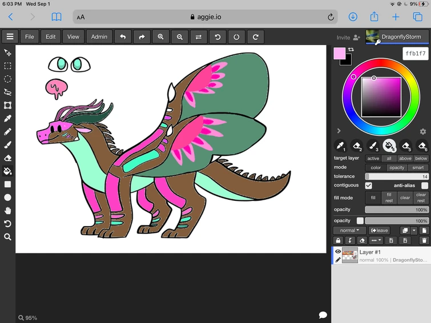
Task: Select the rectangle shape tool
Action: coord(7,184)
